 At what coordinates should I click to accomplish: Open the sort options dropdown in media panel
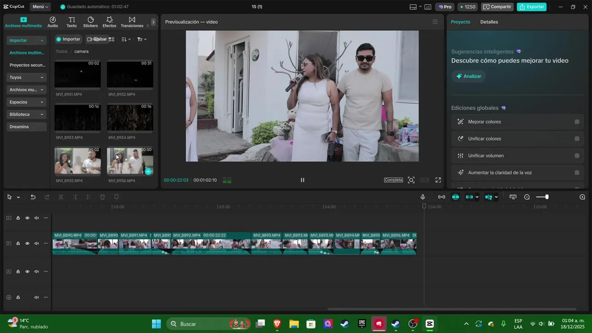126,39
